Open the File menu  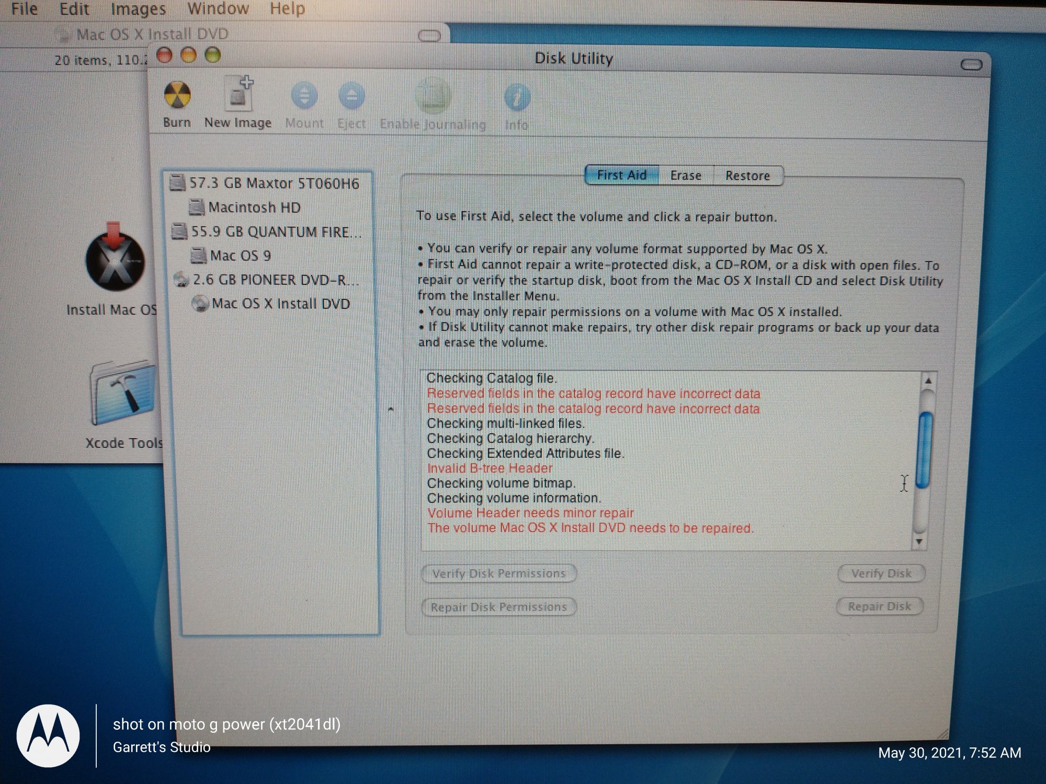25,9
